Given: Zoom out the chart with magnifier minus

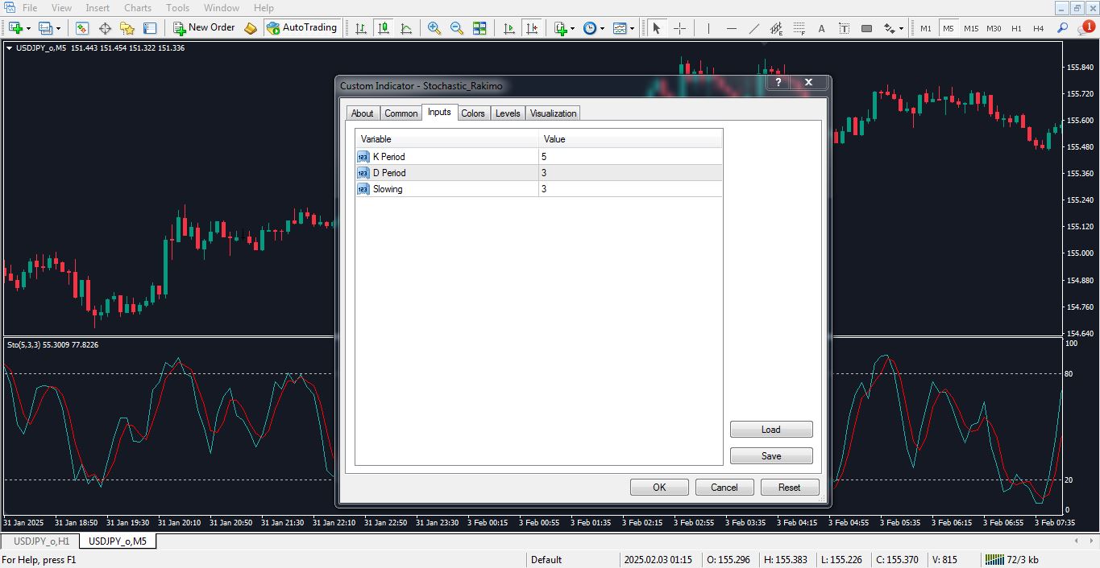Looking at the screenshot, I should point(457,28).
